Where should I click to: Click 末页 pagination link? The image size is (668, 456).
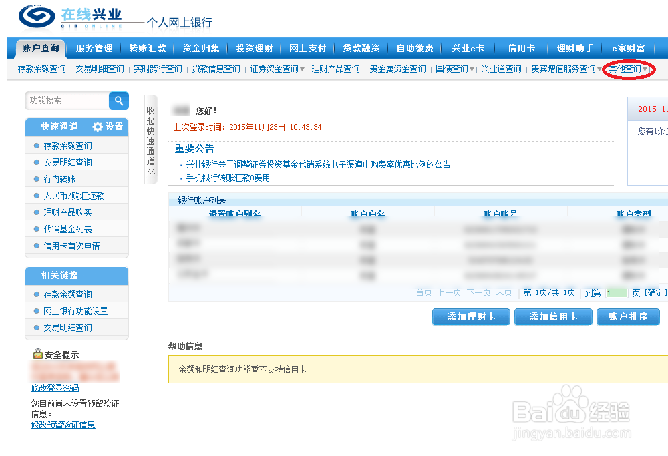coord(504,293)
